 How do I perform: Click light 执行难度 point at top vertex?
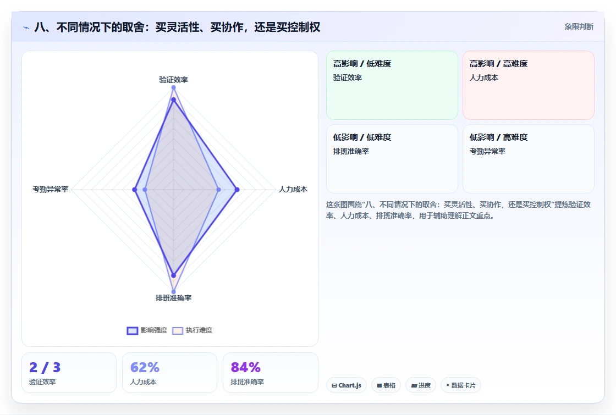click(173, 87)
